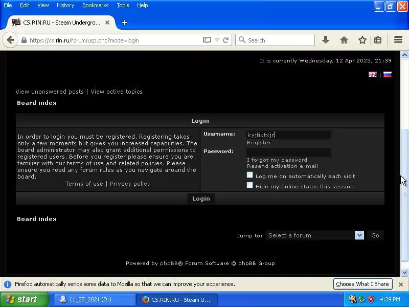Click the red shield security tray icon
The width and height of the screenshot is (409, 307).
point(371,299)
